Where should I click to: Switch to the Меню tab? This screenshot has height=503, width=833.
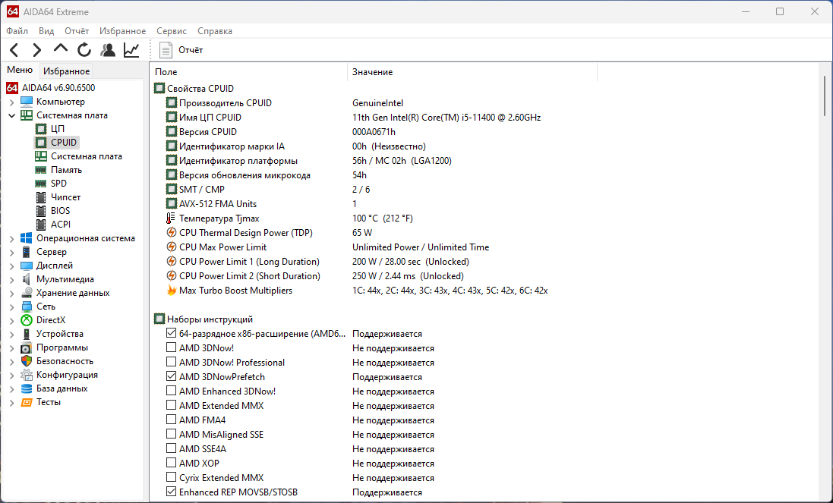20,70
